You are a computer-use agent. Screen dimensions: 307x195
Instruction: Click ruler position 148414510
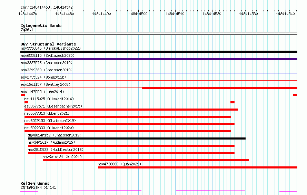[x=175, y=14]
